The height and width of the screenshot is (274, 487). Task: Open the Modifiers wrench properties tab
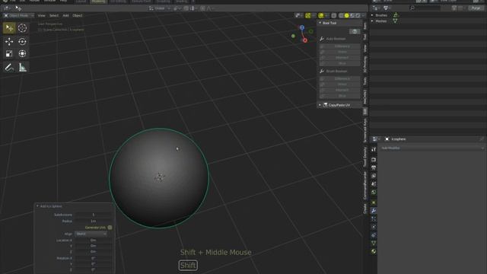[374, 211]
